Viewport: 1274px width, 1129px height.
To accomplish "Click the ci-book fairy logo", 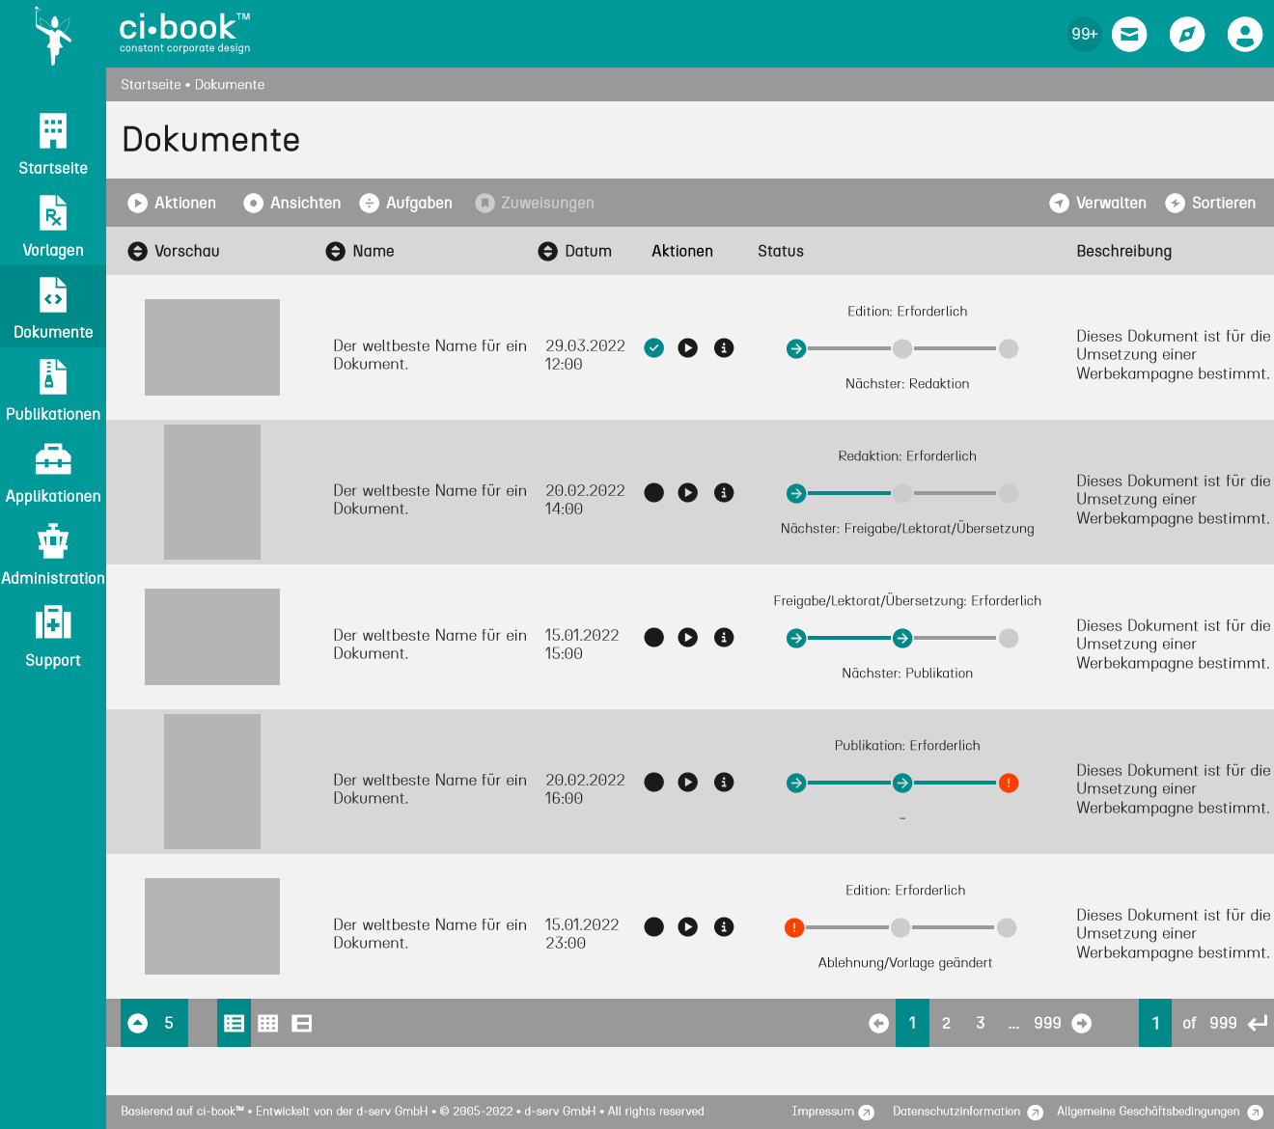I will click(53, 36).
